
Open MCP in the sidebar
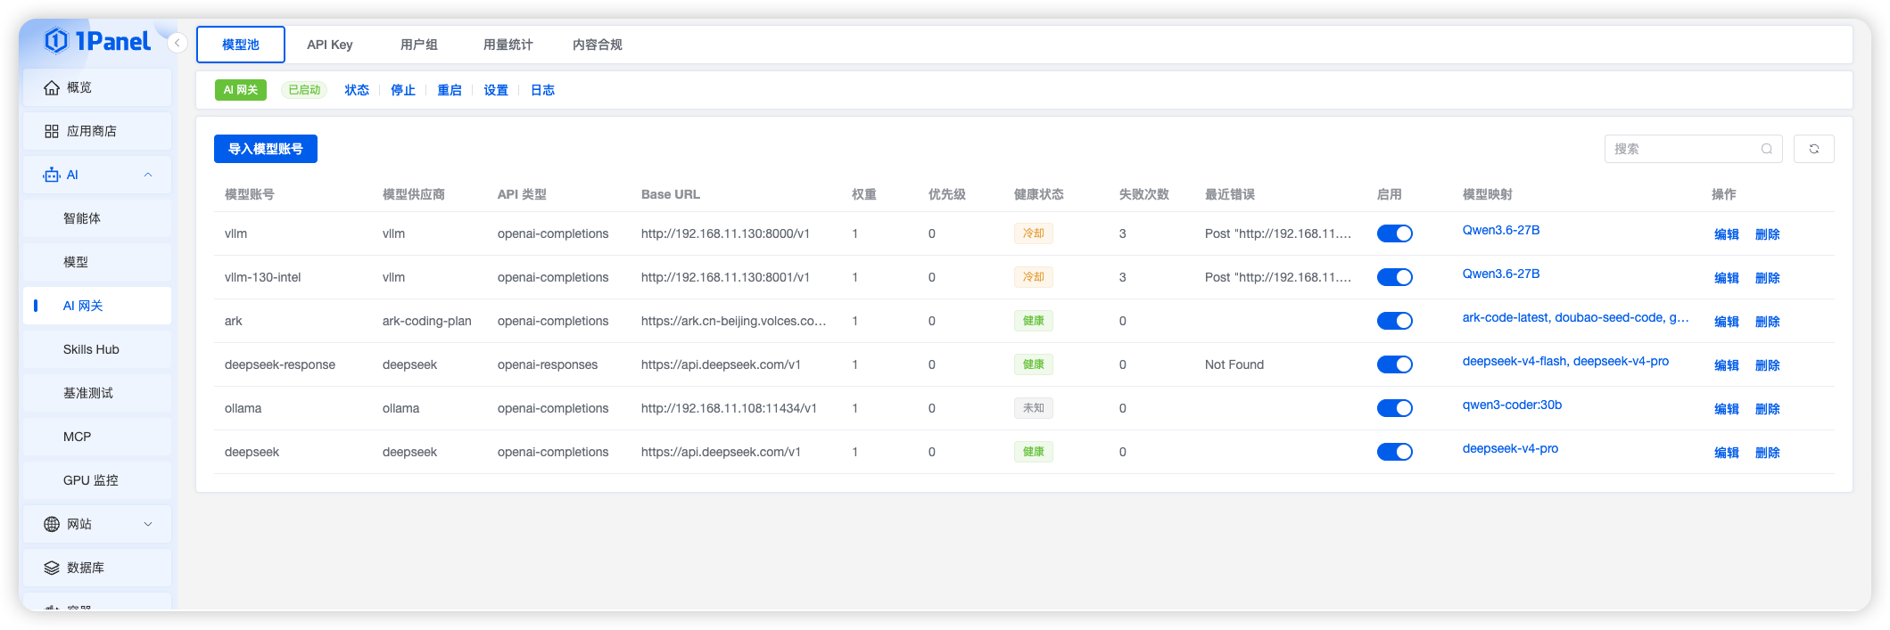click(97, 437)
